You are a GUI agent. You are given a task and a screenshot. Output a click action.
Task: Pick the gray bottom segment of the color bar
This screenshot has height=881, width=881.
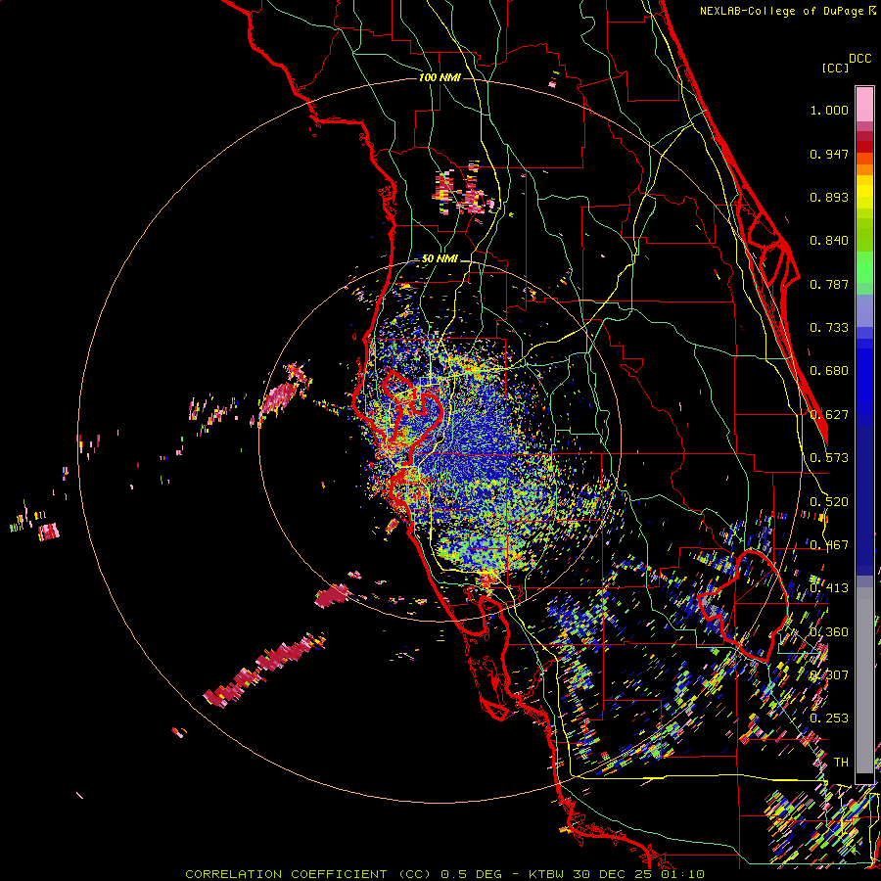[864, 680]
